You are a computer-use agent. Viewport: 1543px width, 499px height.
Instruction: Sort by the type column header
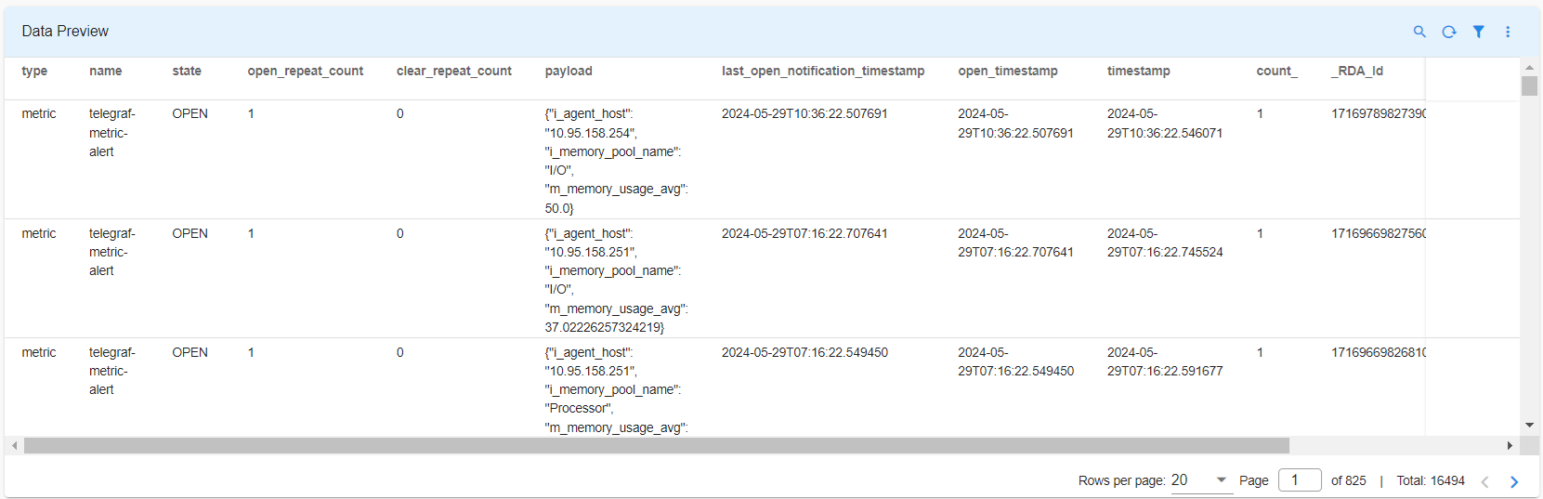pos(34,71)
